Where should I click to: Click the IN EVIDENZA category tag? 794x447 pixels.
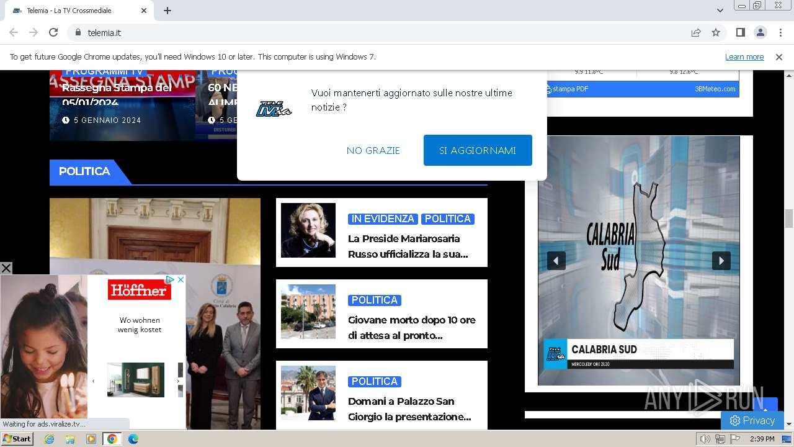(383, 219)
